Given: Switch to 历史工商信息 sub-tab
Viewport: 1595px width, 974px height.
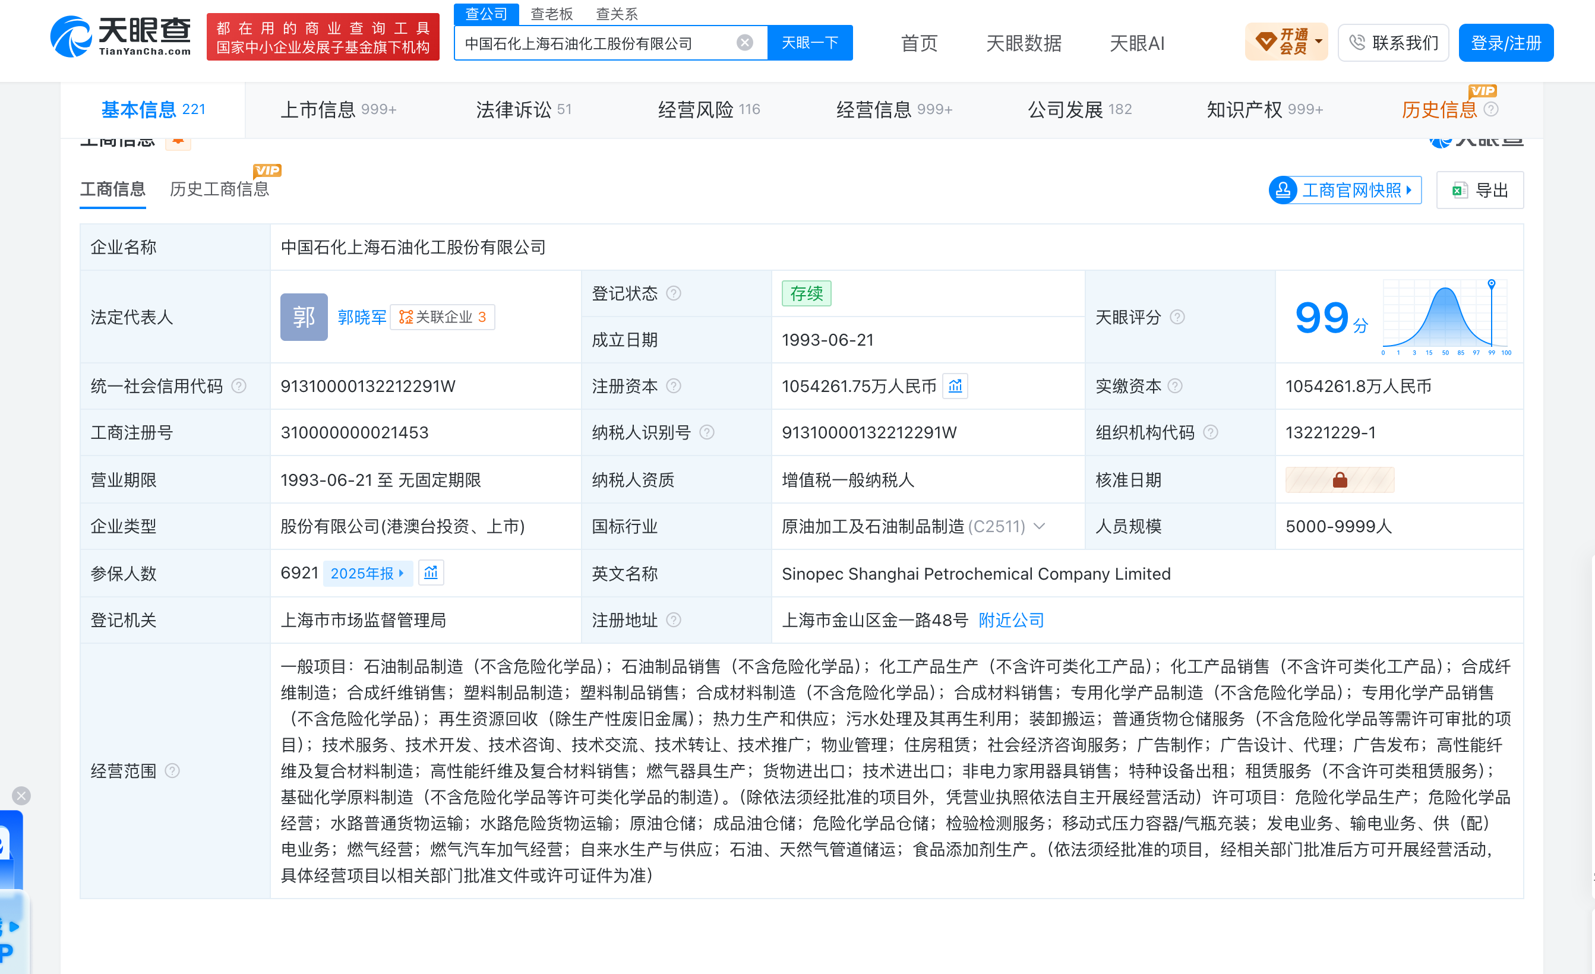Looking at the screenshot, I should pyautogui.click(x=219, y=189).
